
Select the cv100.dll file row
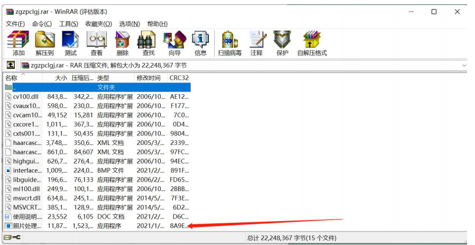[x=25, y=96]
